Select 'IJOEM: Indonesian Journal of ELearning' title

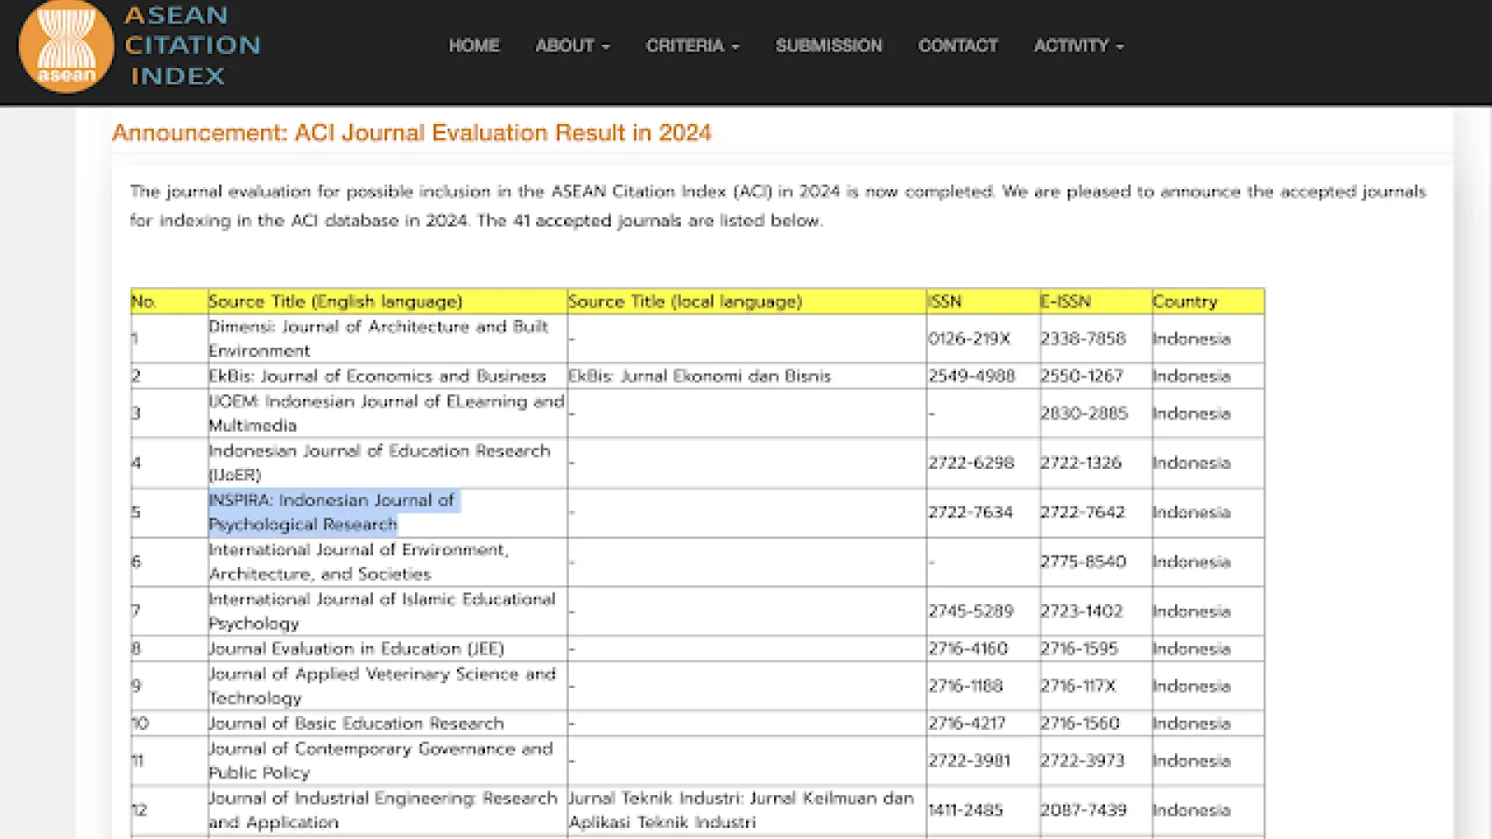(x=387, y=413)
